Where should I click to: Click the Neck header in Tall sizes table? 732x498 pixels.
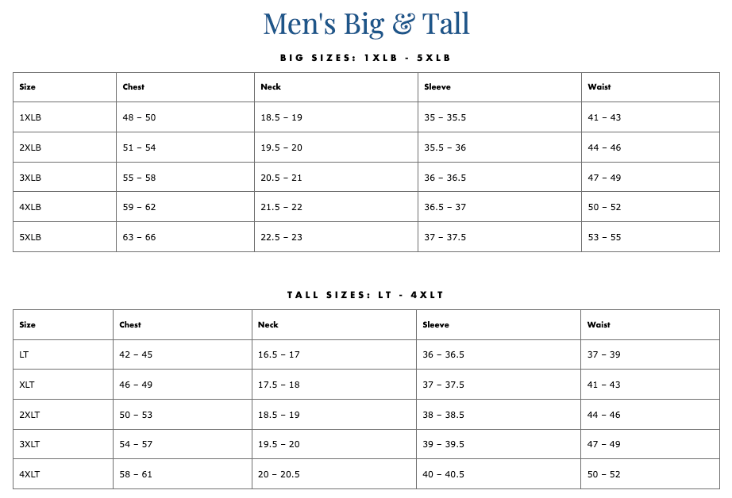[x=268, y=325]
